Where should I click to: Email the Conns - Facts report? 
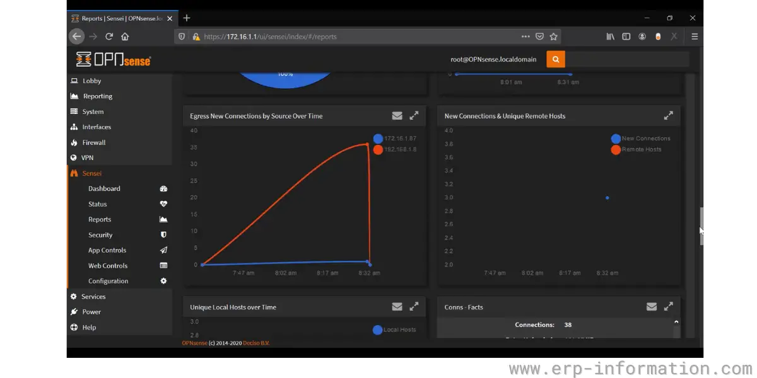coord(652,307)
